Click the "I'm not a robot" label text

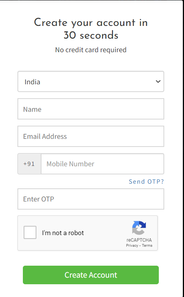[63, 233]
